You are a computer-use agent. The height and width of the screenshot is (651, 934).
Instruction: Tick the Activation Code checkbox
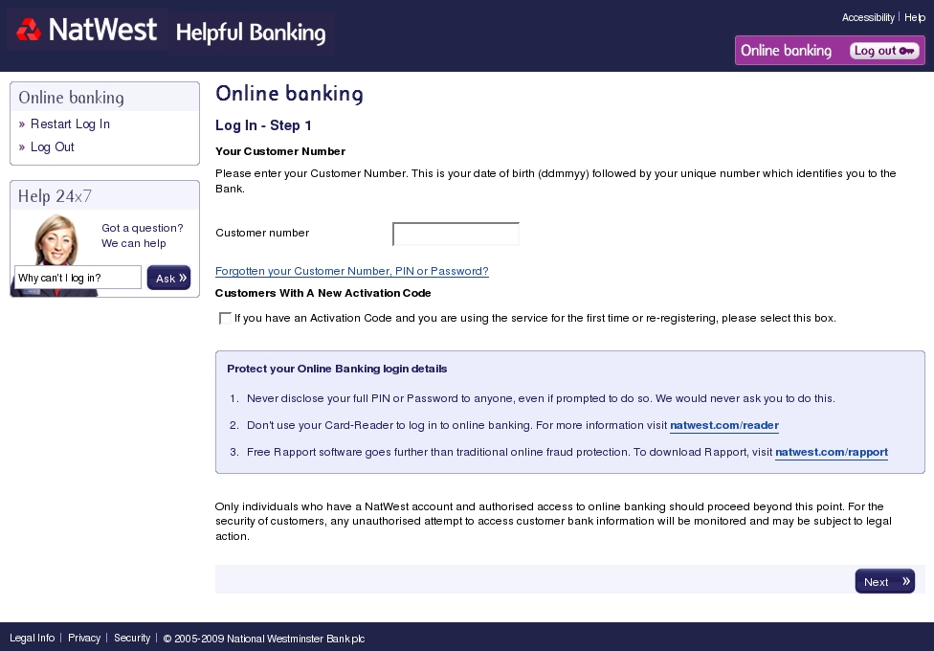(225, 319)
